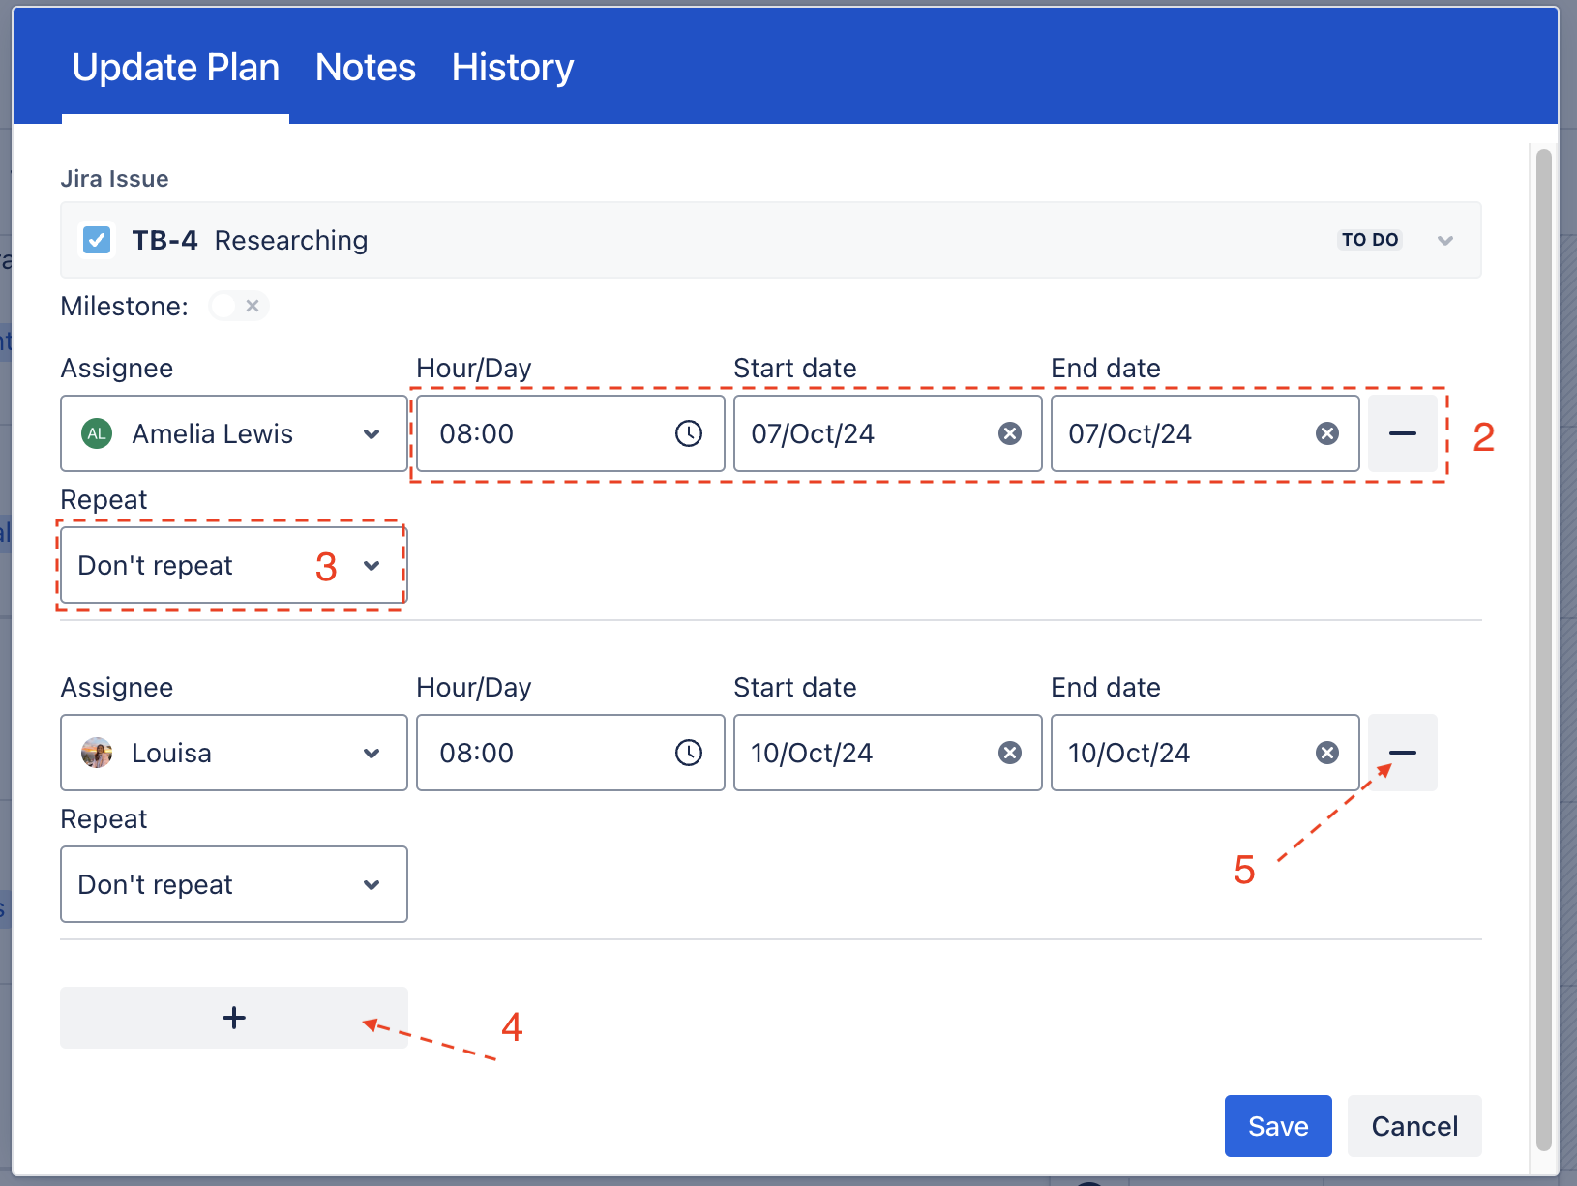Open Repeat dropdown under Amelia Lewis

pos(234,565)
